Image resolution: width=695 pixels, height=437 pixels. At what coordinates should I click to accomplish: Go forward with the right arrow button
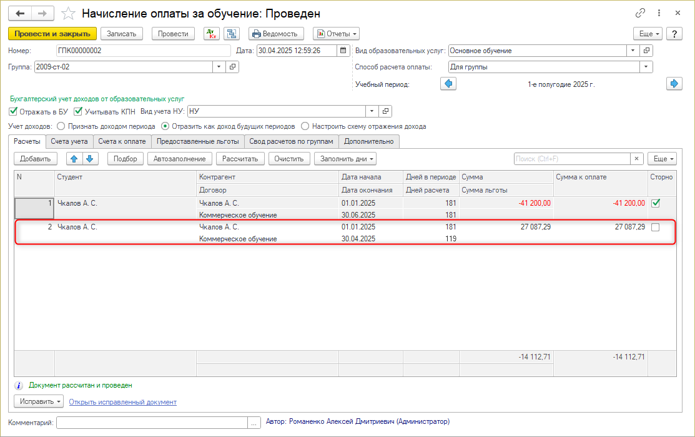pyautogui.click(x=42, y=13)
